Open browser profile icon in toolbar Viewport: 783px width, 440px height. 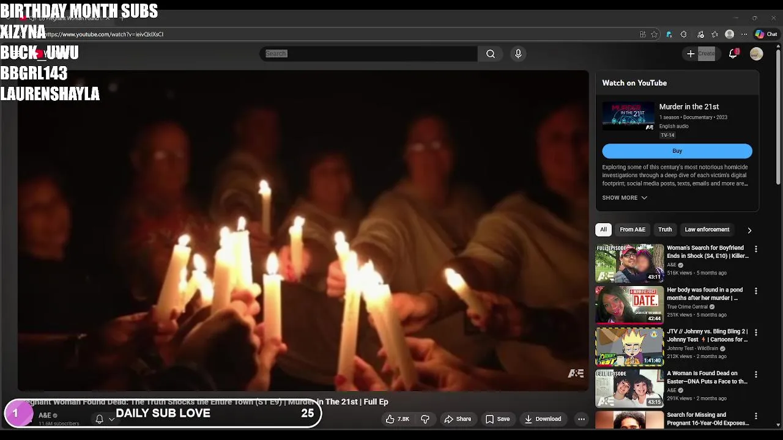[729, 34]
